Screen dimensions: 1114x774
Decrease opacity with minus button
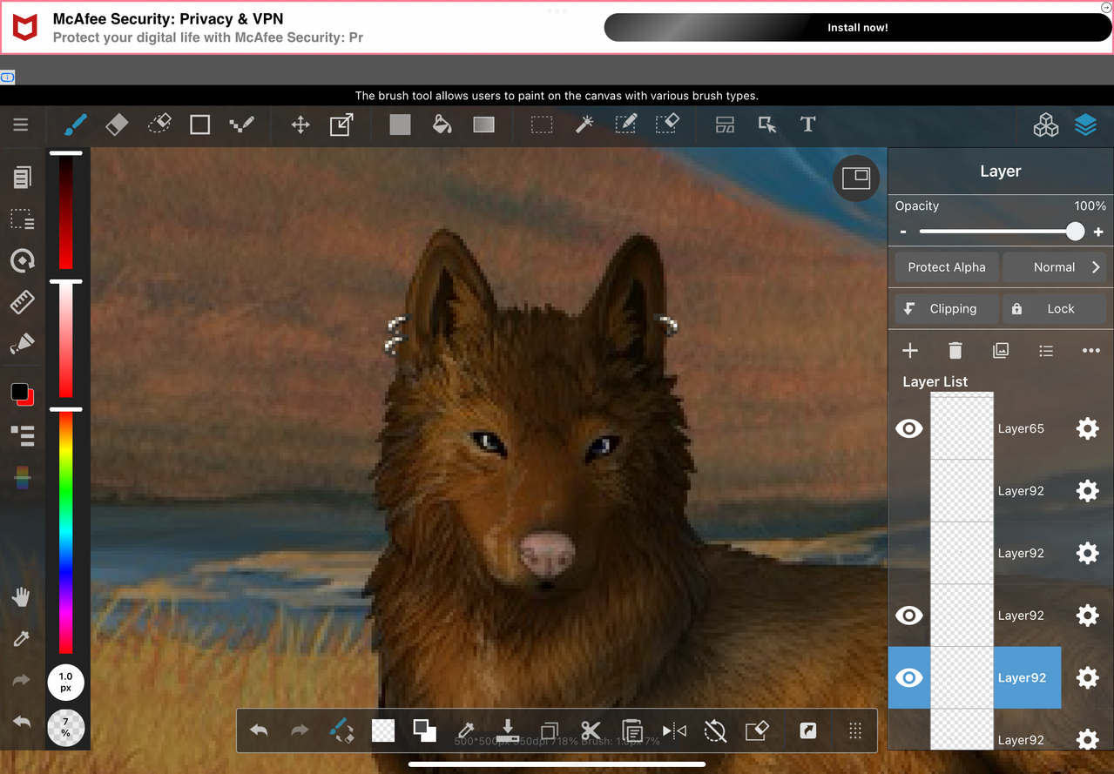point(903,232)
